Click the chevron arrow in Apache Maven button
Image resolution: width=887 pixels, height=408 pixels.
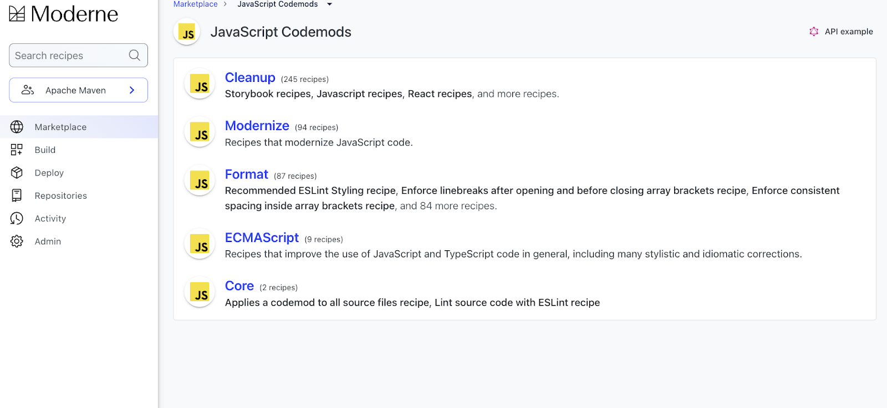[x=132, y=90]
